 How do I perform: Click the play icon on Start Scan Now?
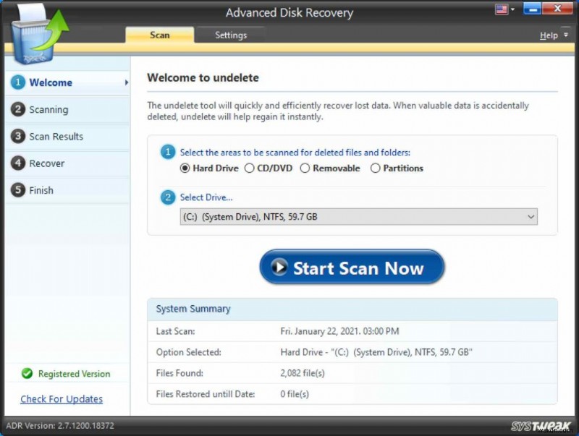click(282, 267)
